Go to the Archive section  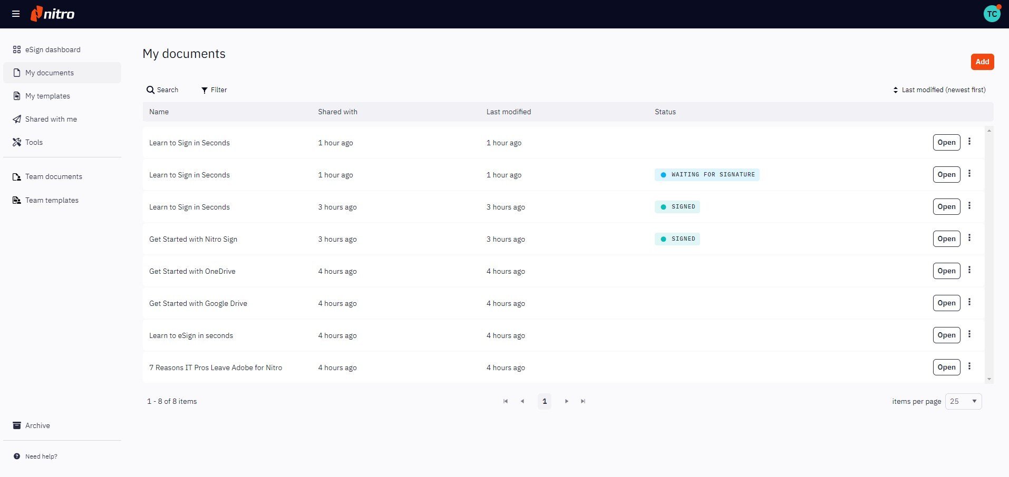click(37, 425)
